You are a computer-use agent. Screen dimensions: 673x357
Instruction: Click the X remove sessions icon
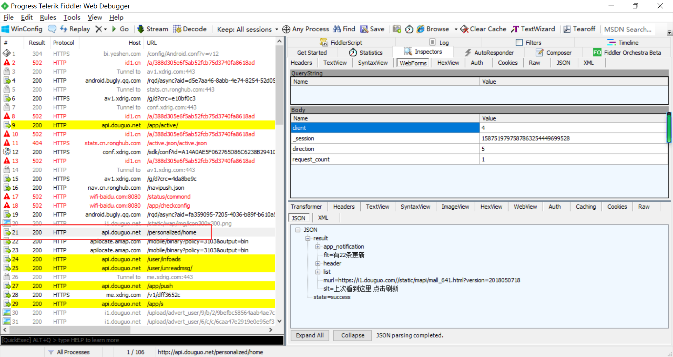pos(98,29)
